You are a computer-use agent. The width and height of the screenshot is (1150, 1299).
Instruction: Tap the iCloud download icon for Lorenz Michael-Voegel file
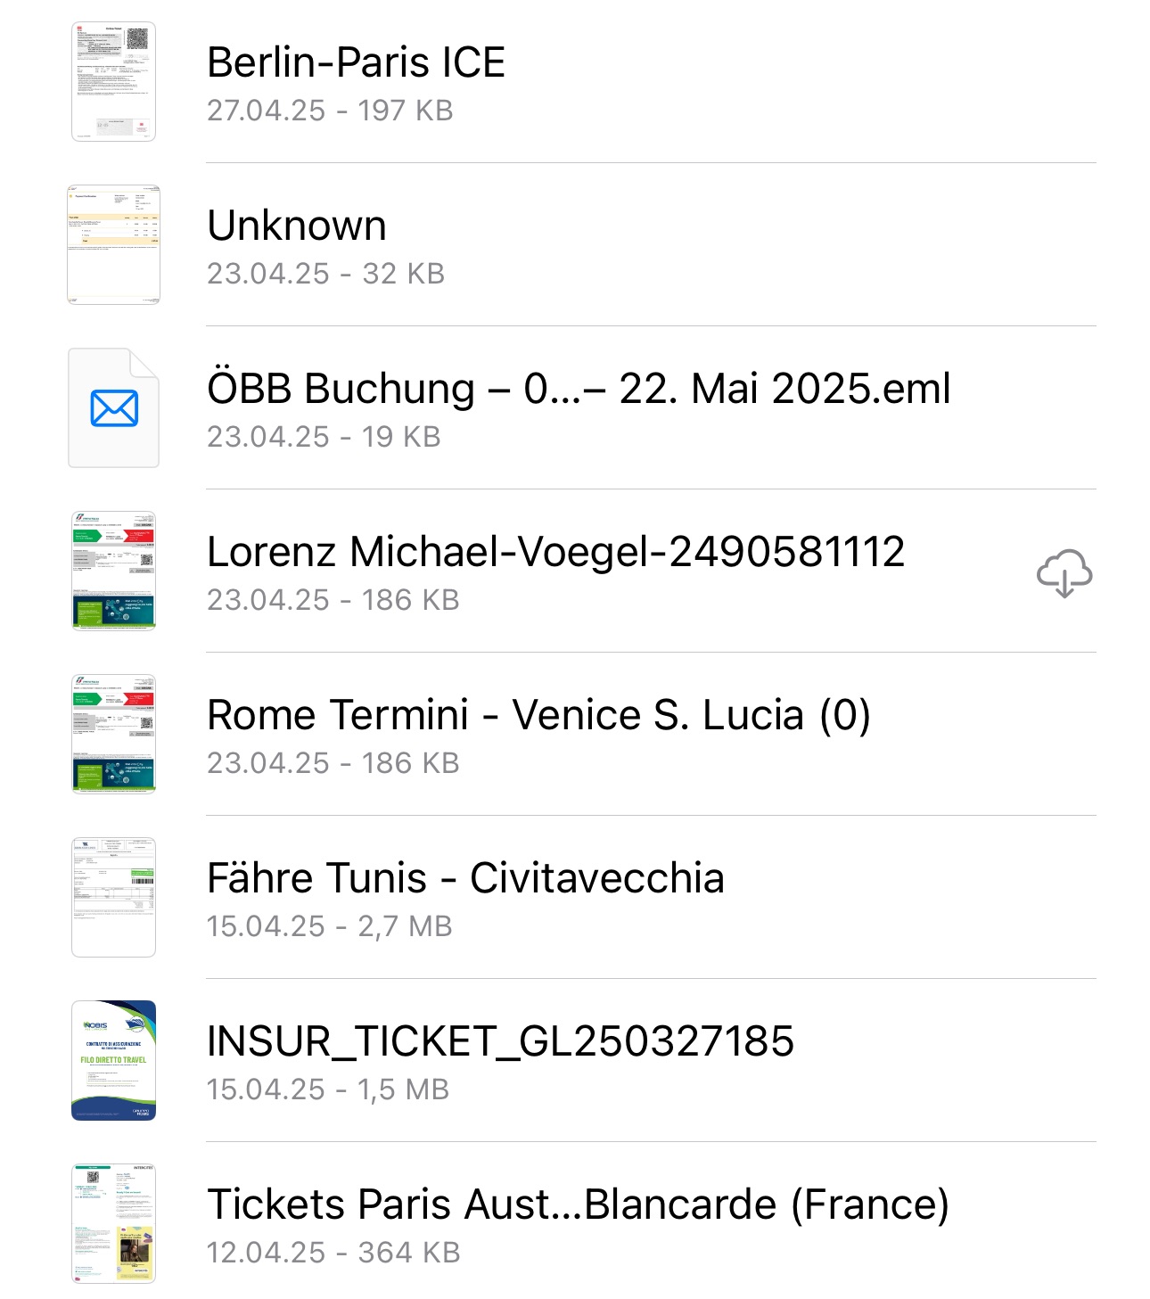point(1064,573)
